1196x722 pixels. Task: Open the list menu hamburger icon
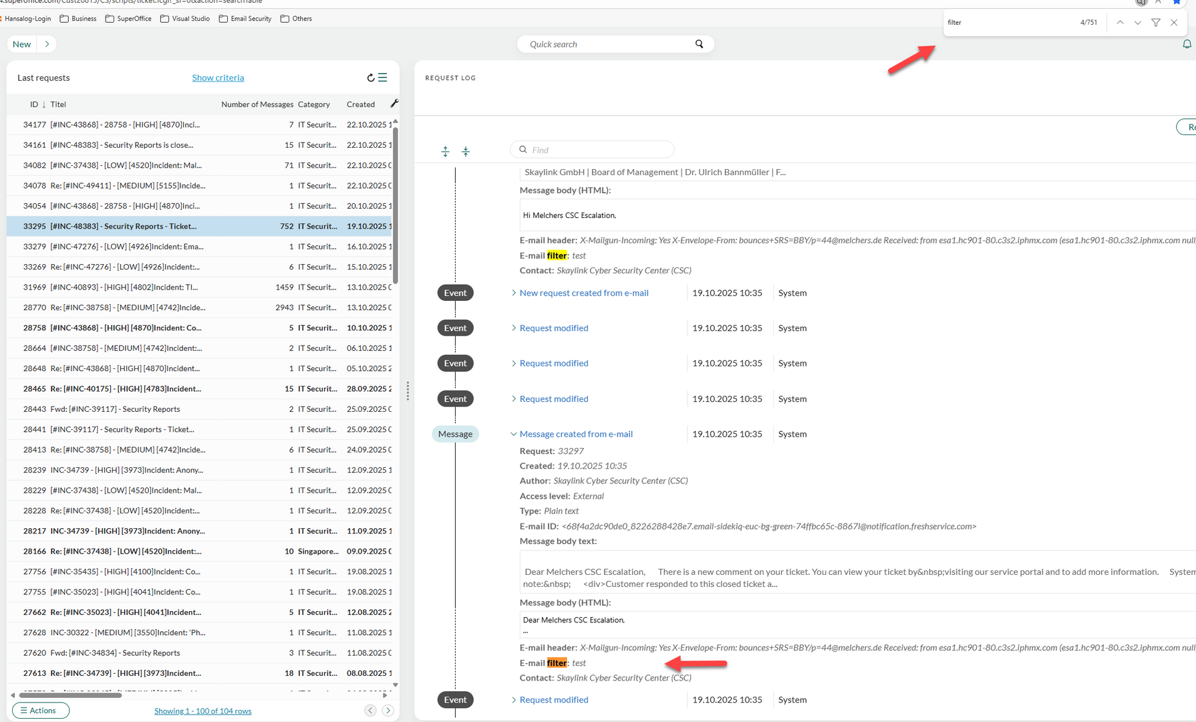(383, 78)
